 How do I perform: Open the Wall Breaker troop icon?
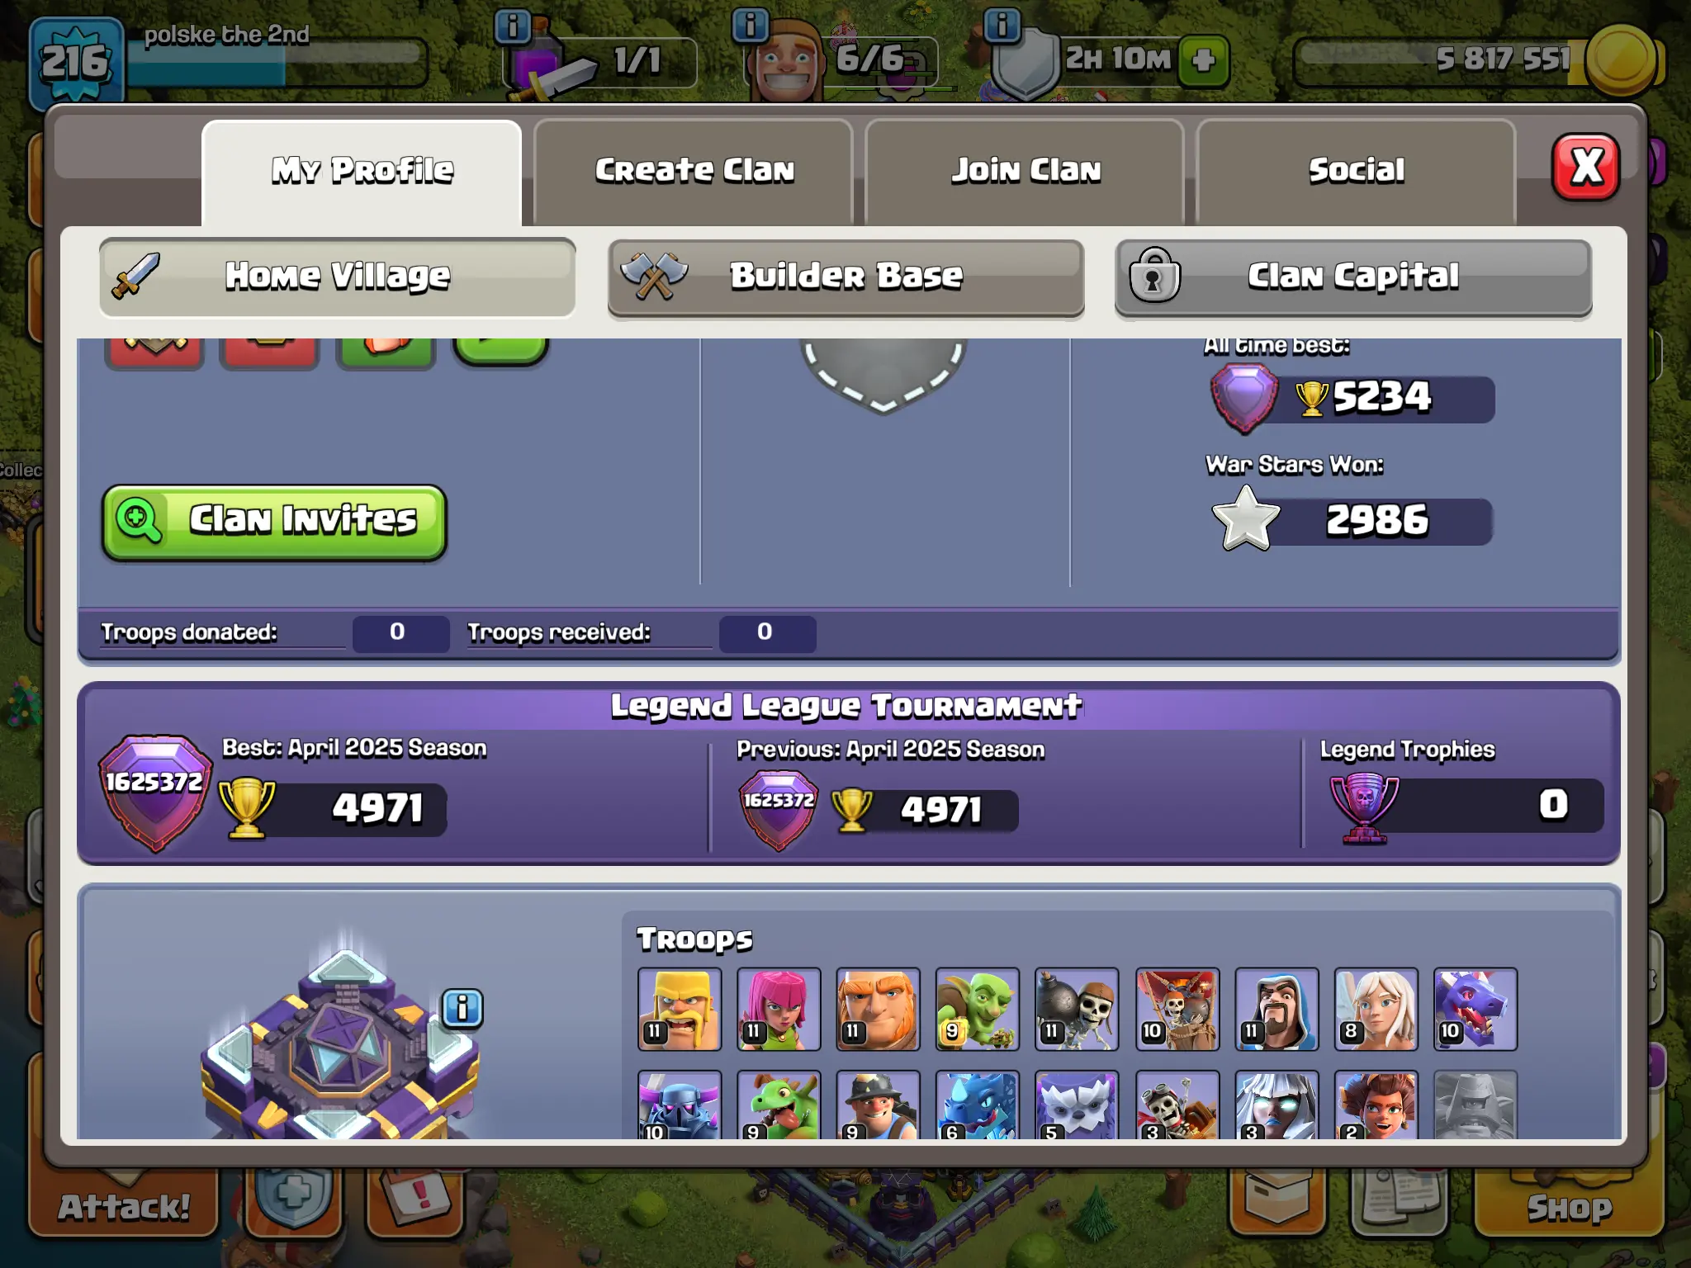click(1077, 1009)
